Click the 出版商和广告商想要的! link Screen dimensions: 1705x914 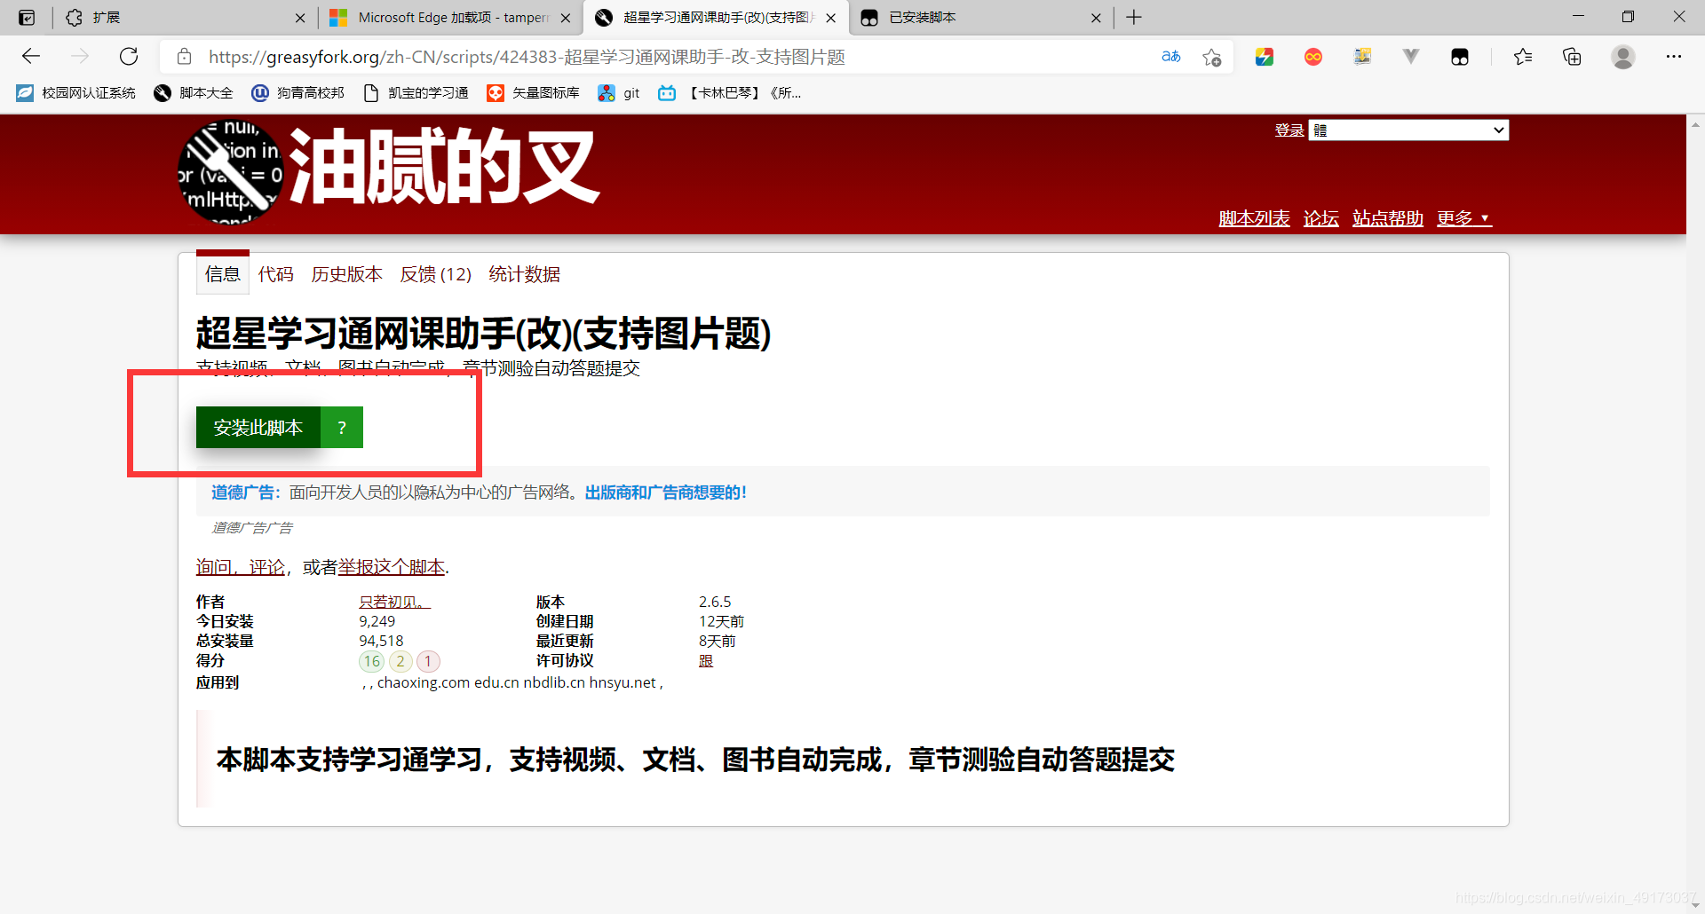665,492
